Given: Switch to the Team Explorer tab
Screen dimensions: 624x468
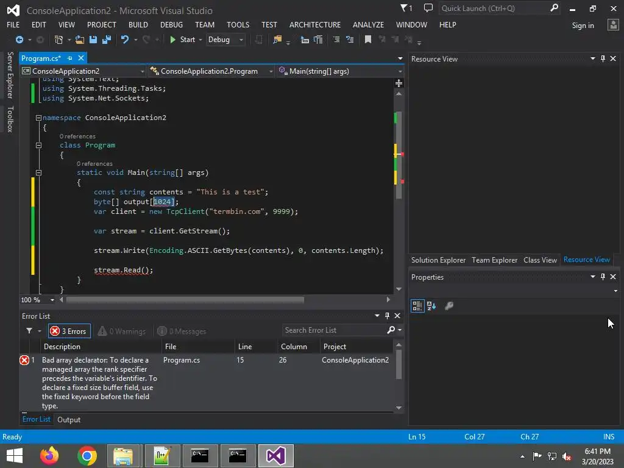Looking at the screenshot, I should [x=494, y=260].
